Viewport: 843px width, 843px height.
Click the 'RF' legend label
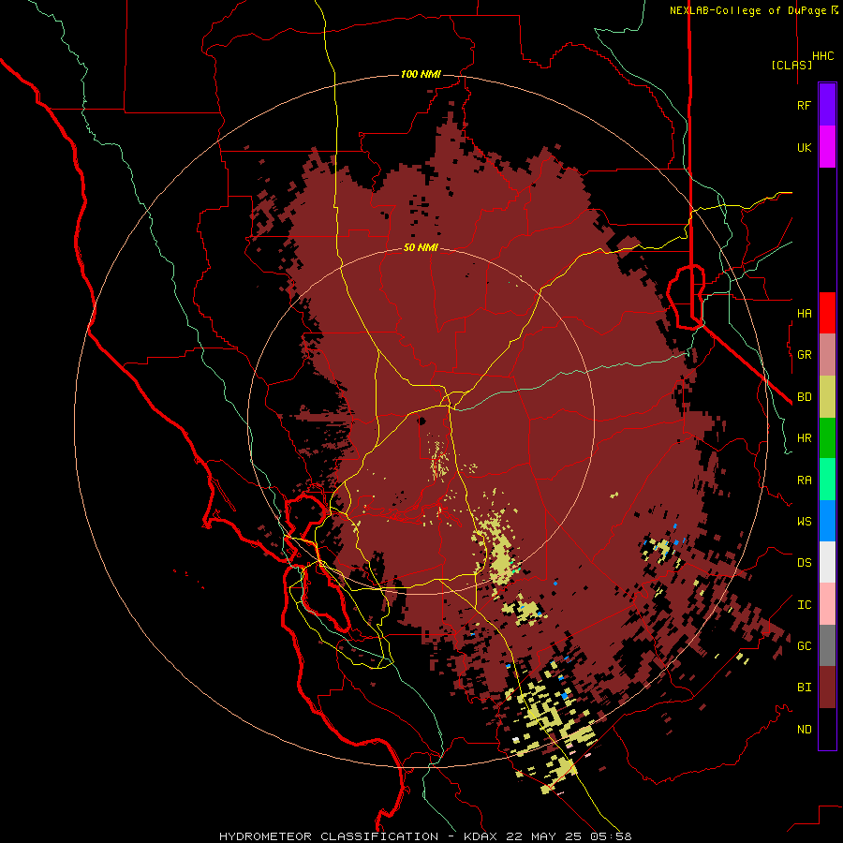pyautogui.click(x=804, y=105)
